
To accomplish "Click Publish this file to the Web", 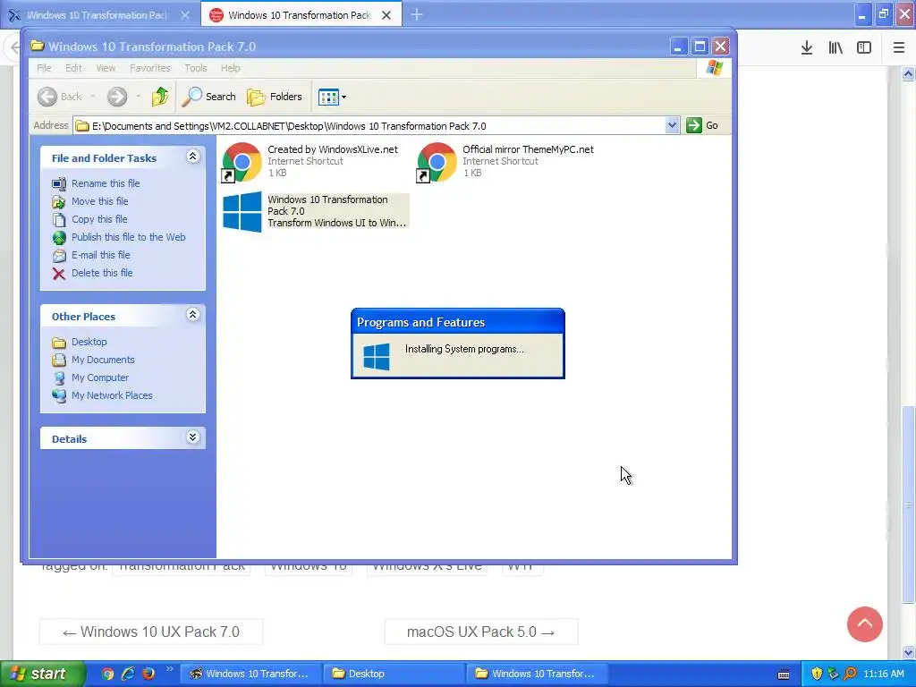I will (129, 237).
